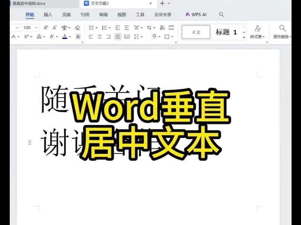301x225 pixels.
Task: Open bulleted list style dropdown arrow
Action: coord(97,28)
